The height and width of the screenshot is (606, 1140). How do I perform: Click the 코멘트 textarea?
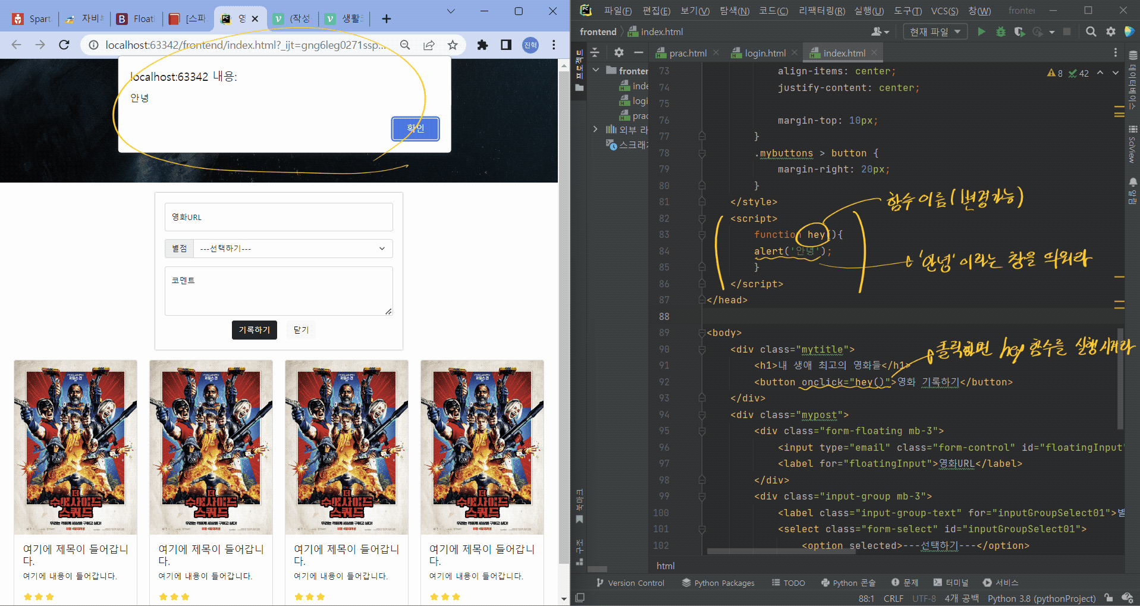278,291
